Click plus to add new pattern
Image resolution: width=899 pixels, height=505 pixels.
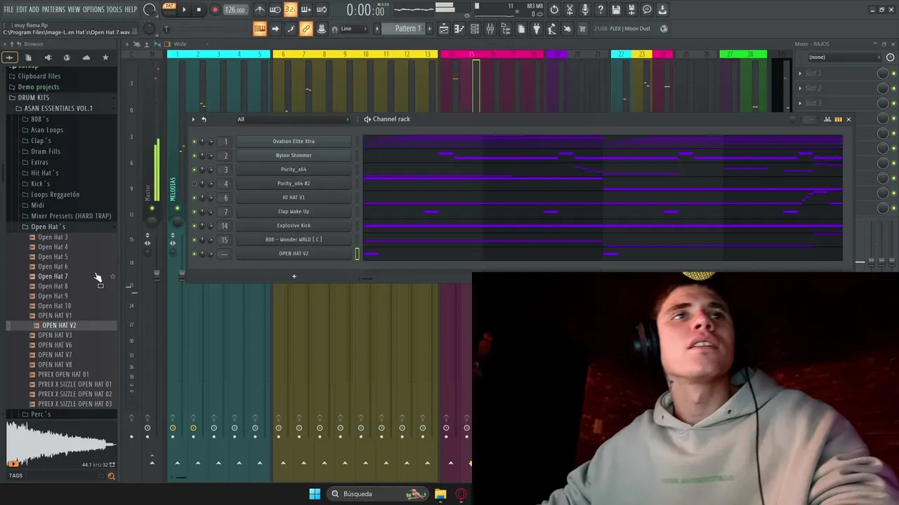pos(428,29)
